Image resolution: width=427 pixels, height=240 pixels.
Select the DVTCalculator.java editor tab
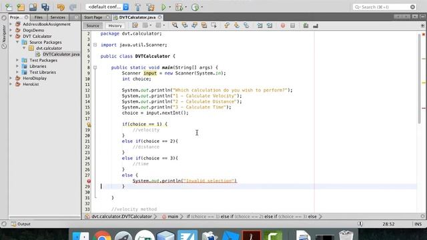point(137,17)
